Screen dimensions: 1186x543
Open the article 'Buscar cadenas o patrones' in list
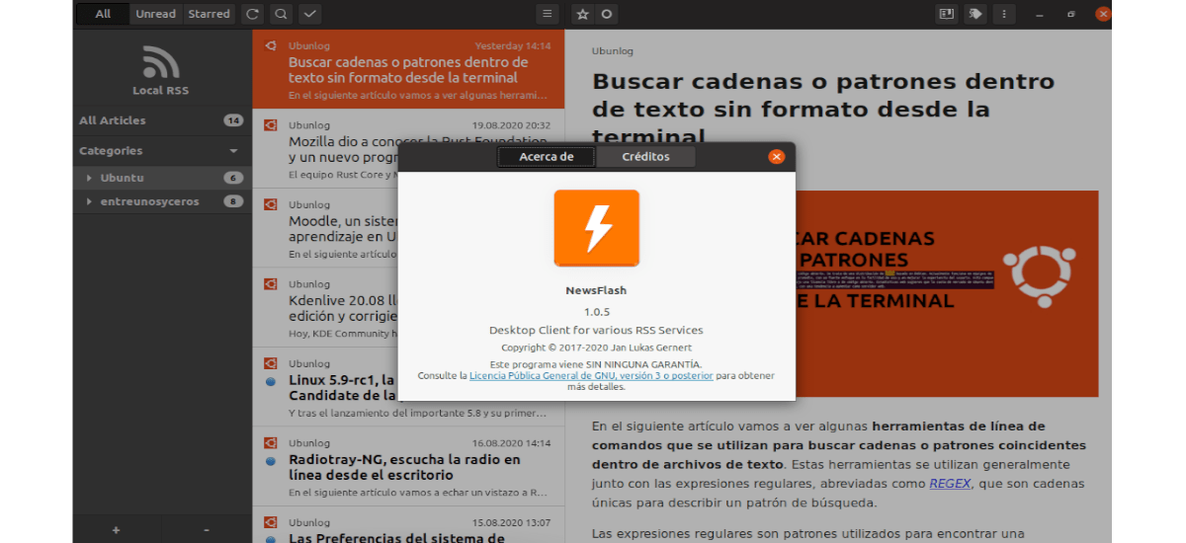[x=408, y=69]
